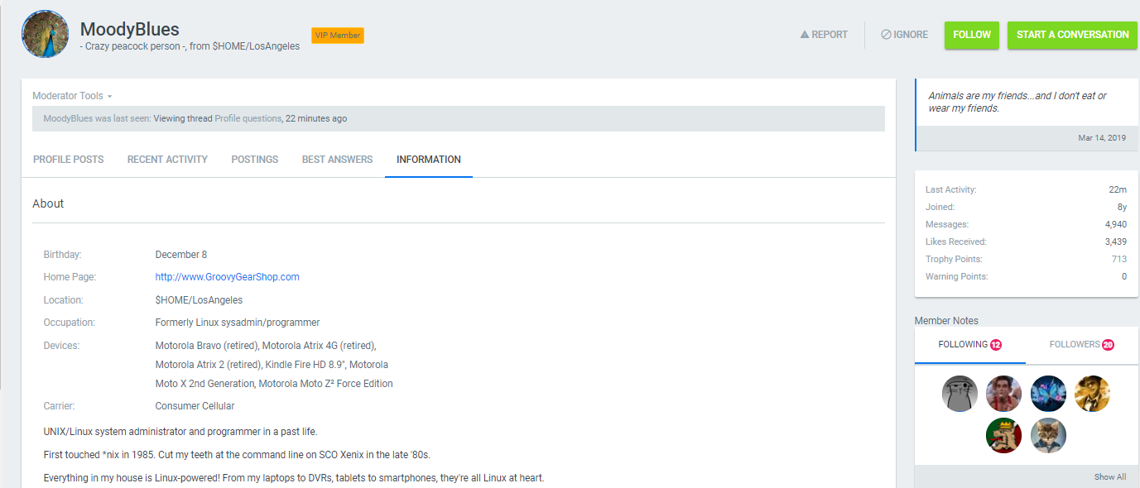Click the peacock profile avatar
Screen dimensions: 1140x488
pyautogui.click(x=45, y=35)
